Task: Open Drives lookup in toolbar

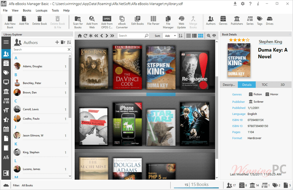Action: pyautogui.click(x=270, y=21)
